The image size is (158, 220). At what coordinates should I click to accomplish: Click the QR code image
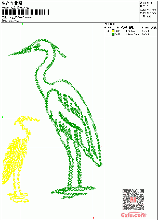133,199
